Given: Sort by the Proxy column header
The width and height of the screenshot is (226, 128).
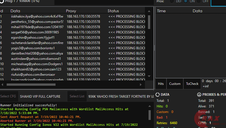Looking at the screenshot, I should (71, 11).
